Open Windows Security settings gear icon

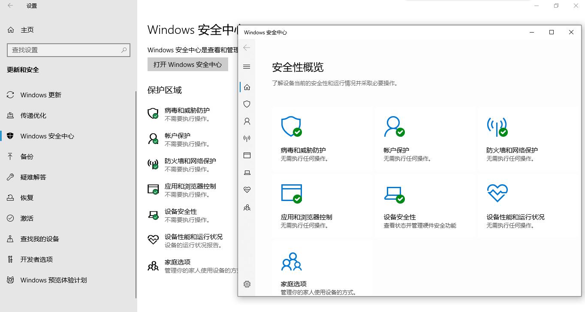point(247,284)
